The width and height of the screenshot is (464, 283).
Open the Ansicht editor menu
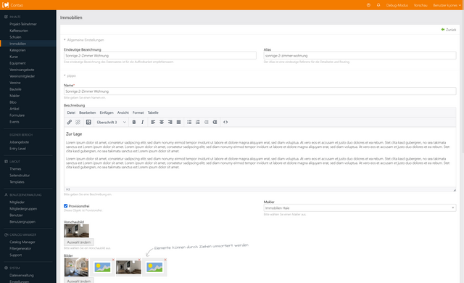click(123, 112)
